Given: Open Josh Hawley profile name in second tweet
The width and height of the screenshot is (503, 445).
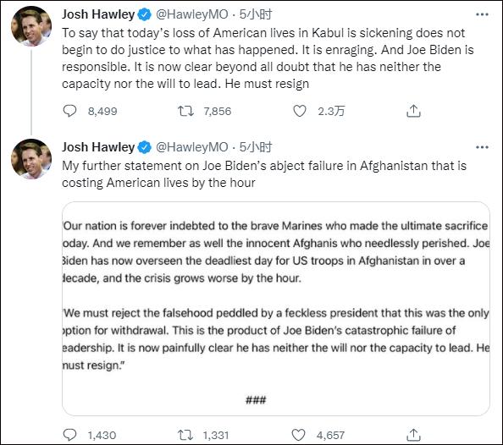Looking at the screenshot, I should 98,147.
